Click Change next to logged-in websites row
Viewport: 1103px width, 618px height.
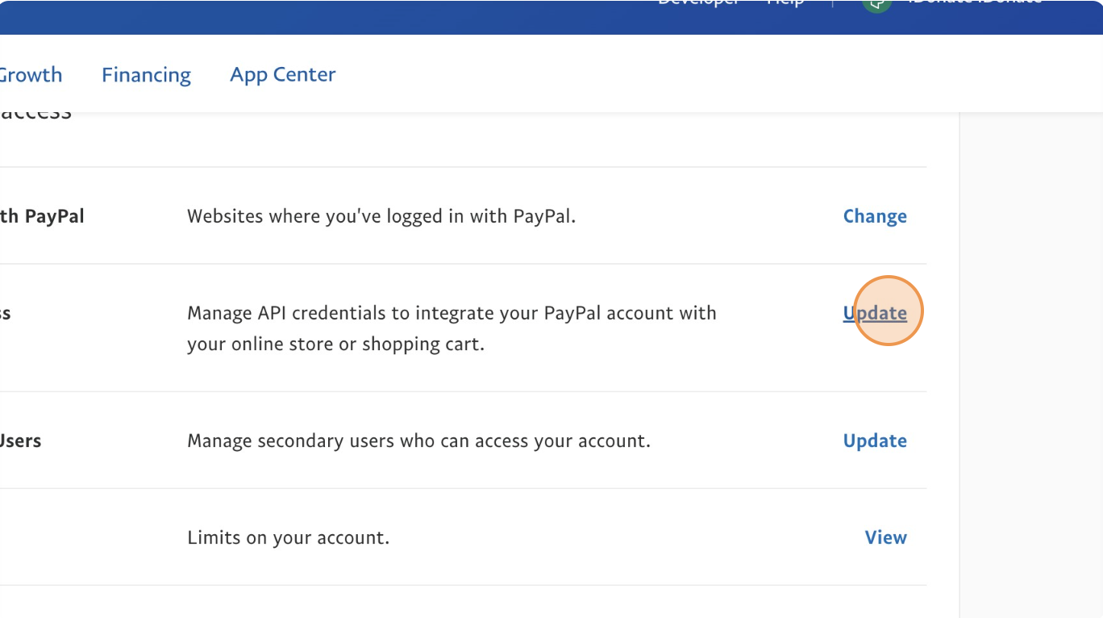[875, 215]
